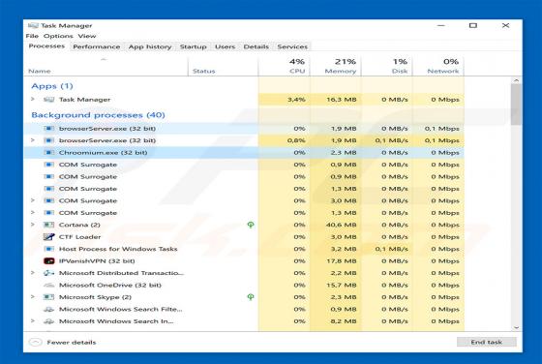
Task: Click the scrollbar up arrow
Action: click(517, 80)
